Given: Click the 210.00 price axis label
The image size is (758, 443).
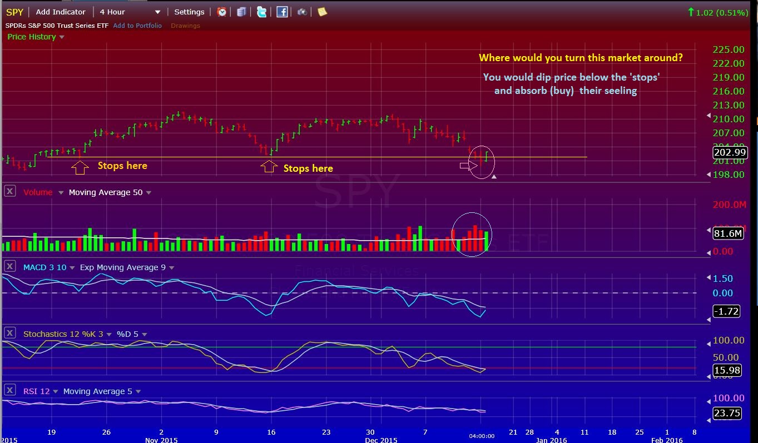Looking at the screenshot, I should pos(729,119).
